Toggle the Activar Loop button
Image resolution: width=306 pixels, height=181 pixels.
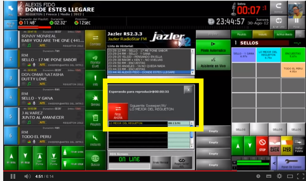click(x=278, y=22)
